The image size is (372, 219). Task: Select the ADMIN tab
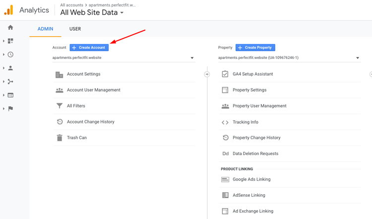(x=45, y=29)
